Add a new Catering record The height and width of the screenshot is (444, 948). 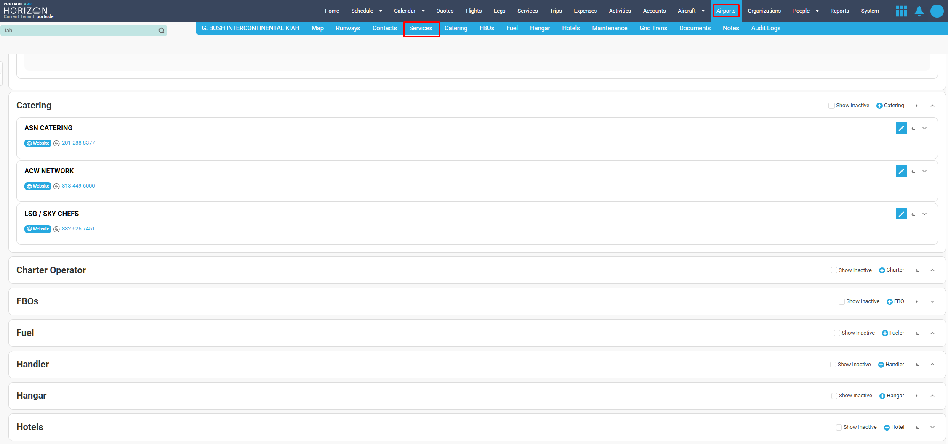pyautogui.click(x=890, y=106)
